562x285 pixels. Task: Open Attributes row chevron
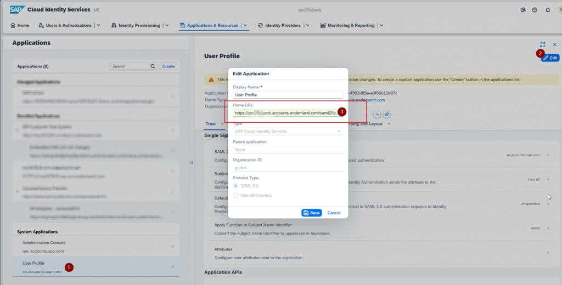(x=548, y=253)
